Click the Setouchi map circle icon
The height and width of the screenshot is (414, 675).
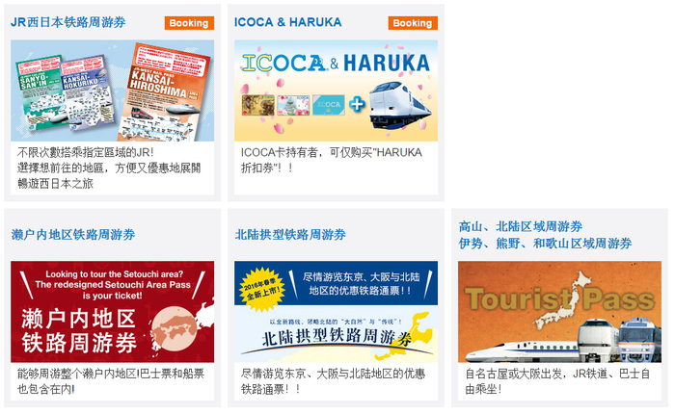174,328
